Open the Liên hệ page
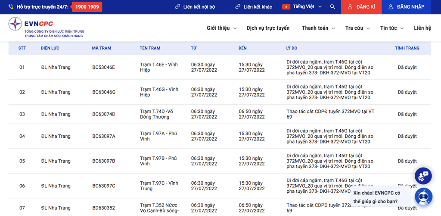 tap(422, 28)
